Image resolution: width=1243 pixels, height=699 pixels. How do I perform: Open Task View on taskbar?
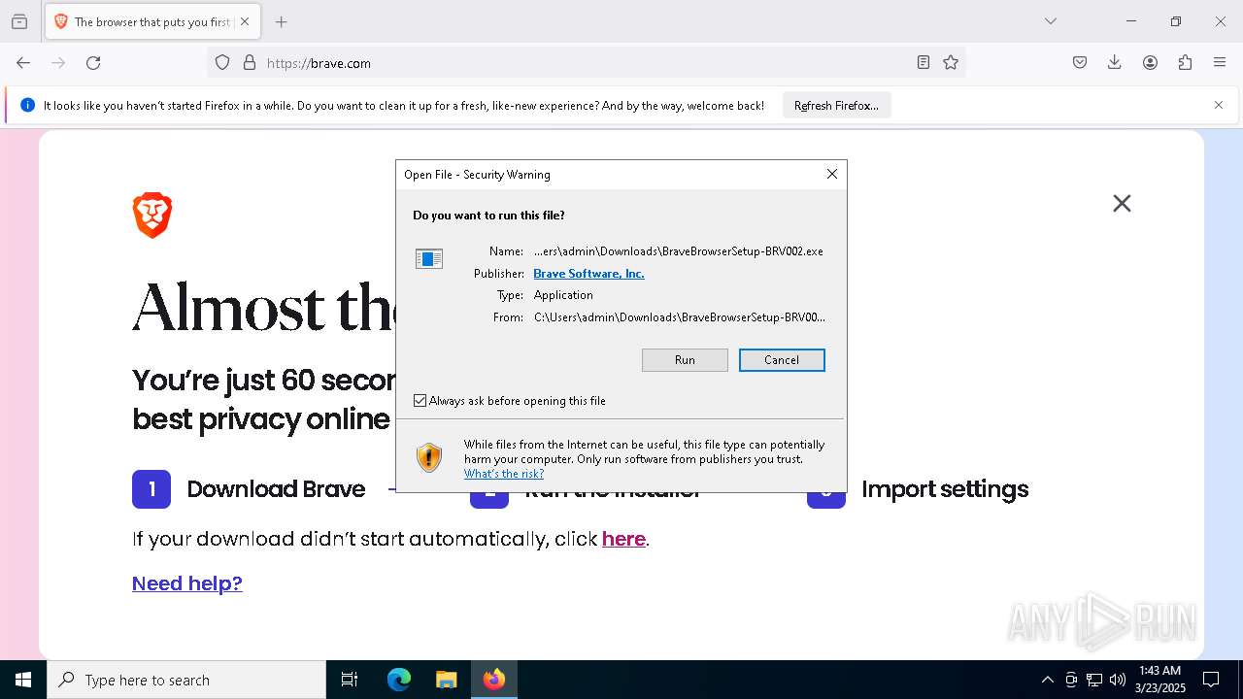(350, 680)
